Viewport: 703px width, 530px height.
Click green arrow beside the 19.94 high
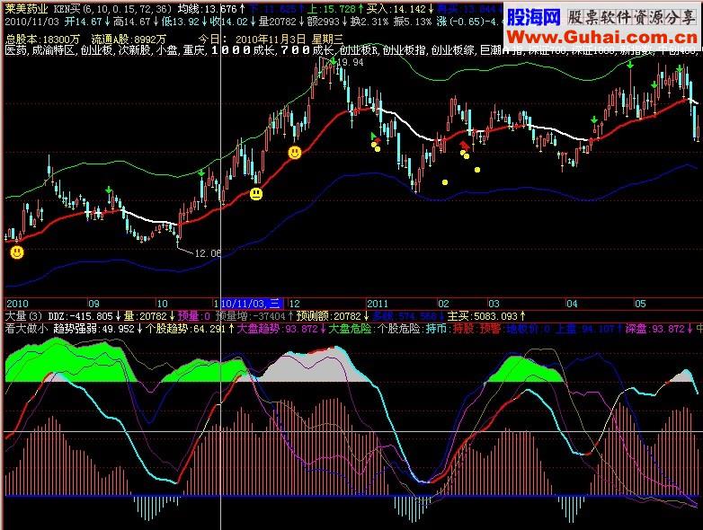[333, 61]
